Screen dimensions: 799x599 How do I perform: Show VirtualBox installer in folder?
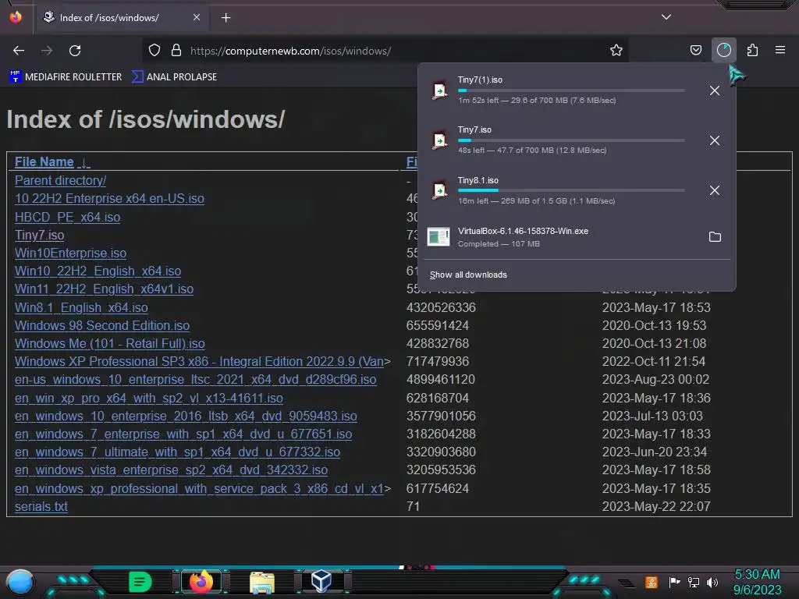pyautogui.click(x=715, y=237)
